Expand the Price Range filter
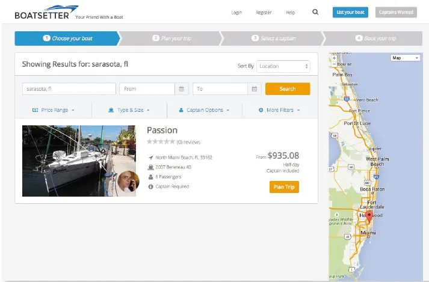This screenshot has height=282, width=429. click(x=53, y=110)
